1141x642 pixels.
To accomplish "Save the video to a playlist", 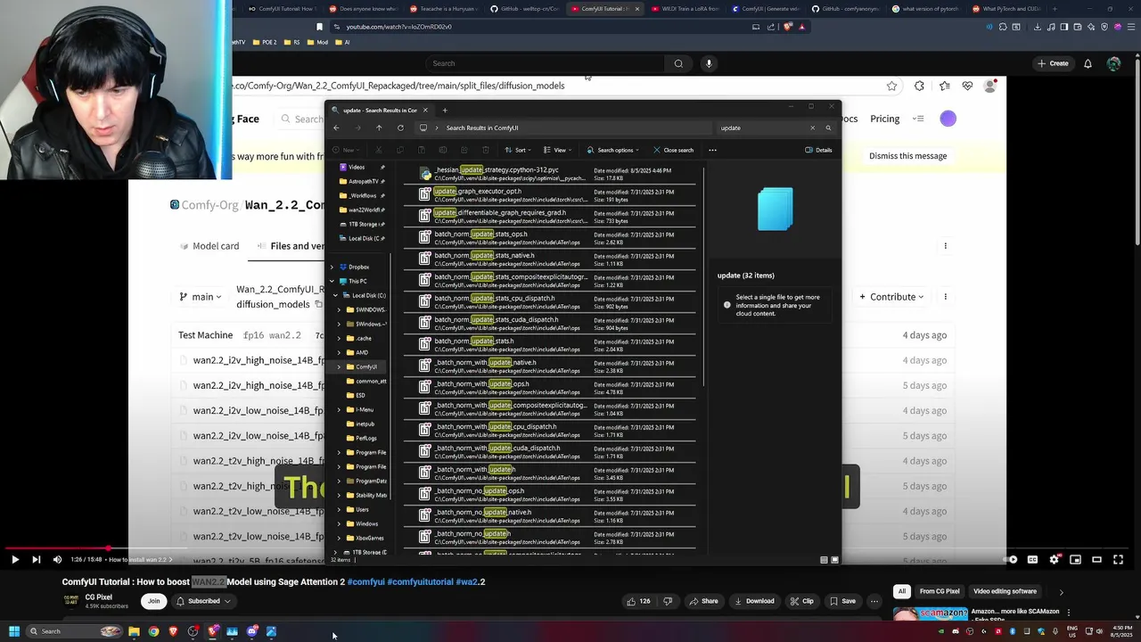I will [842, 601].
